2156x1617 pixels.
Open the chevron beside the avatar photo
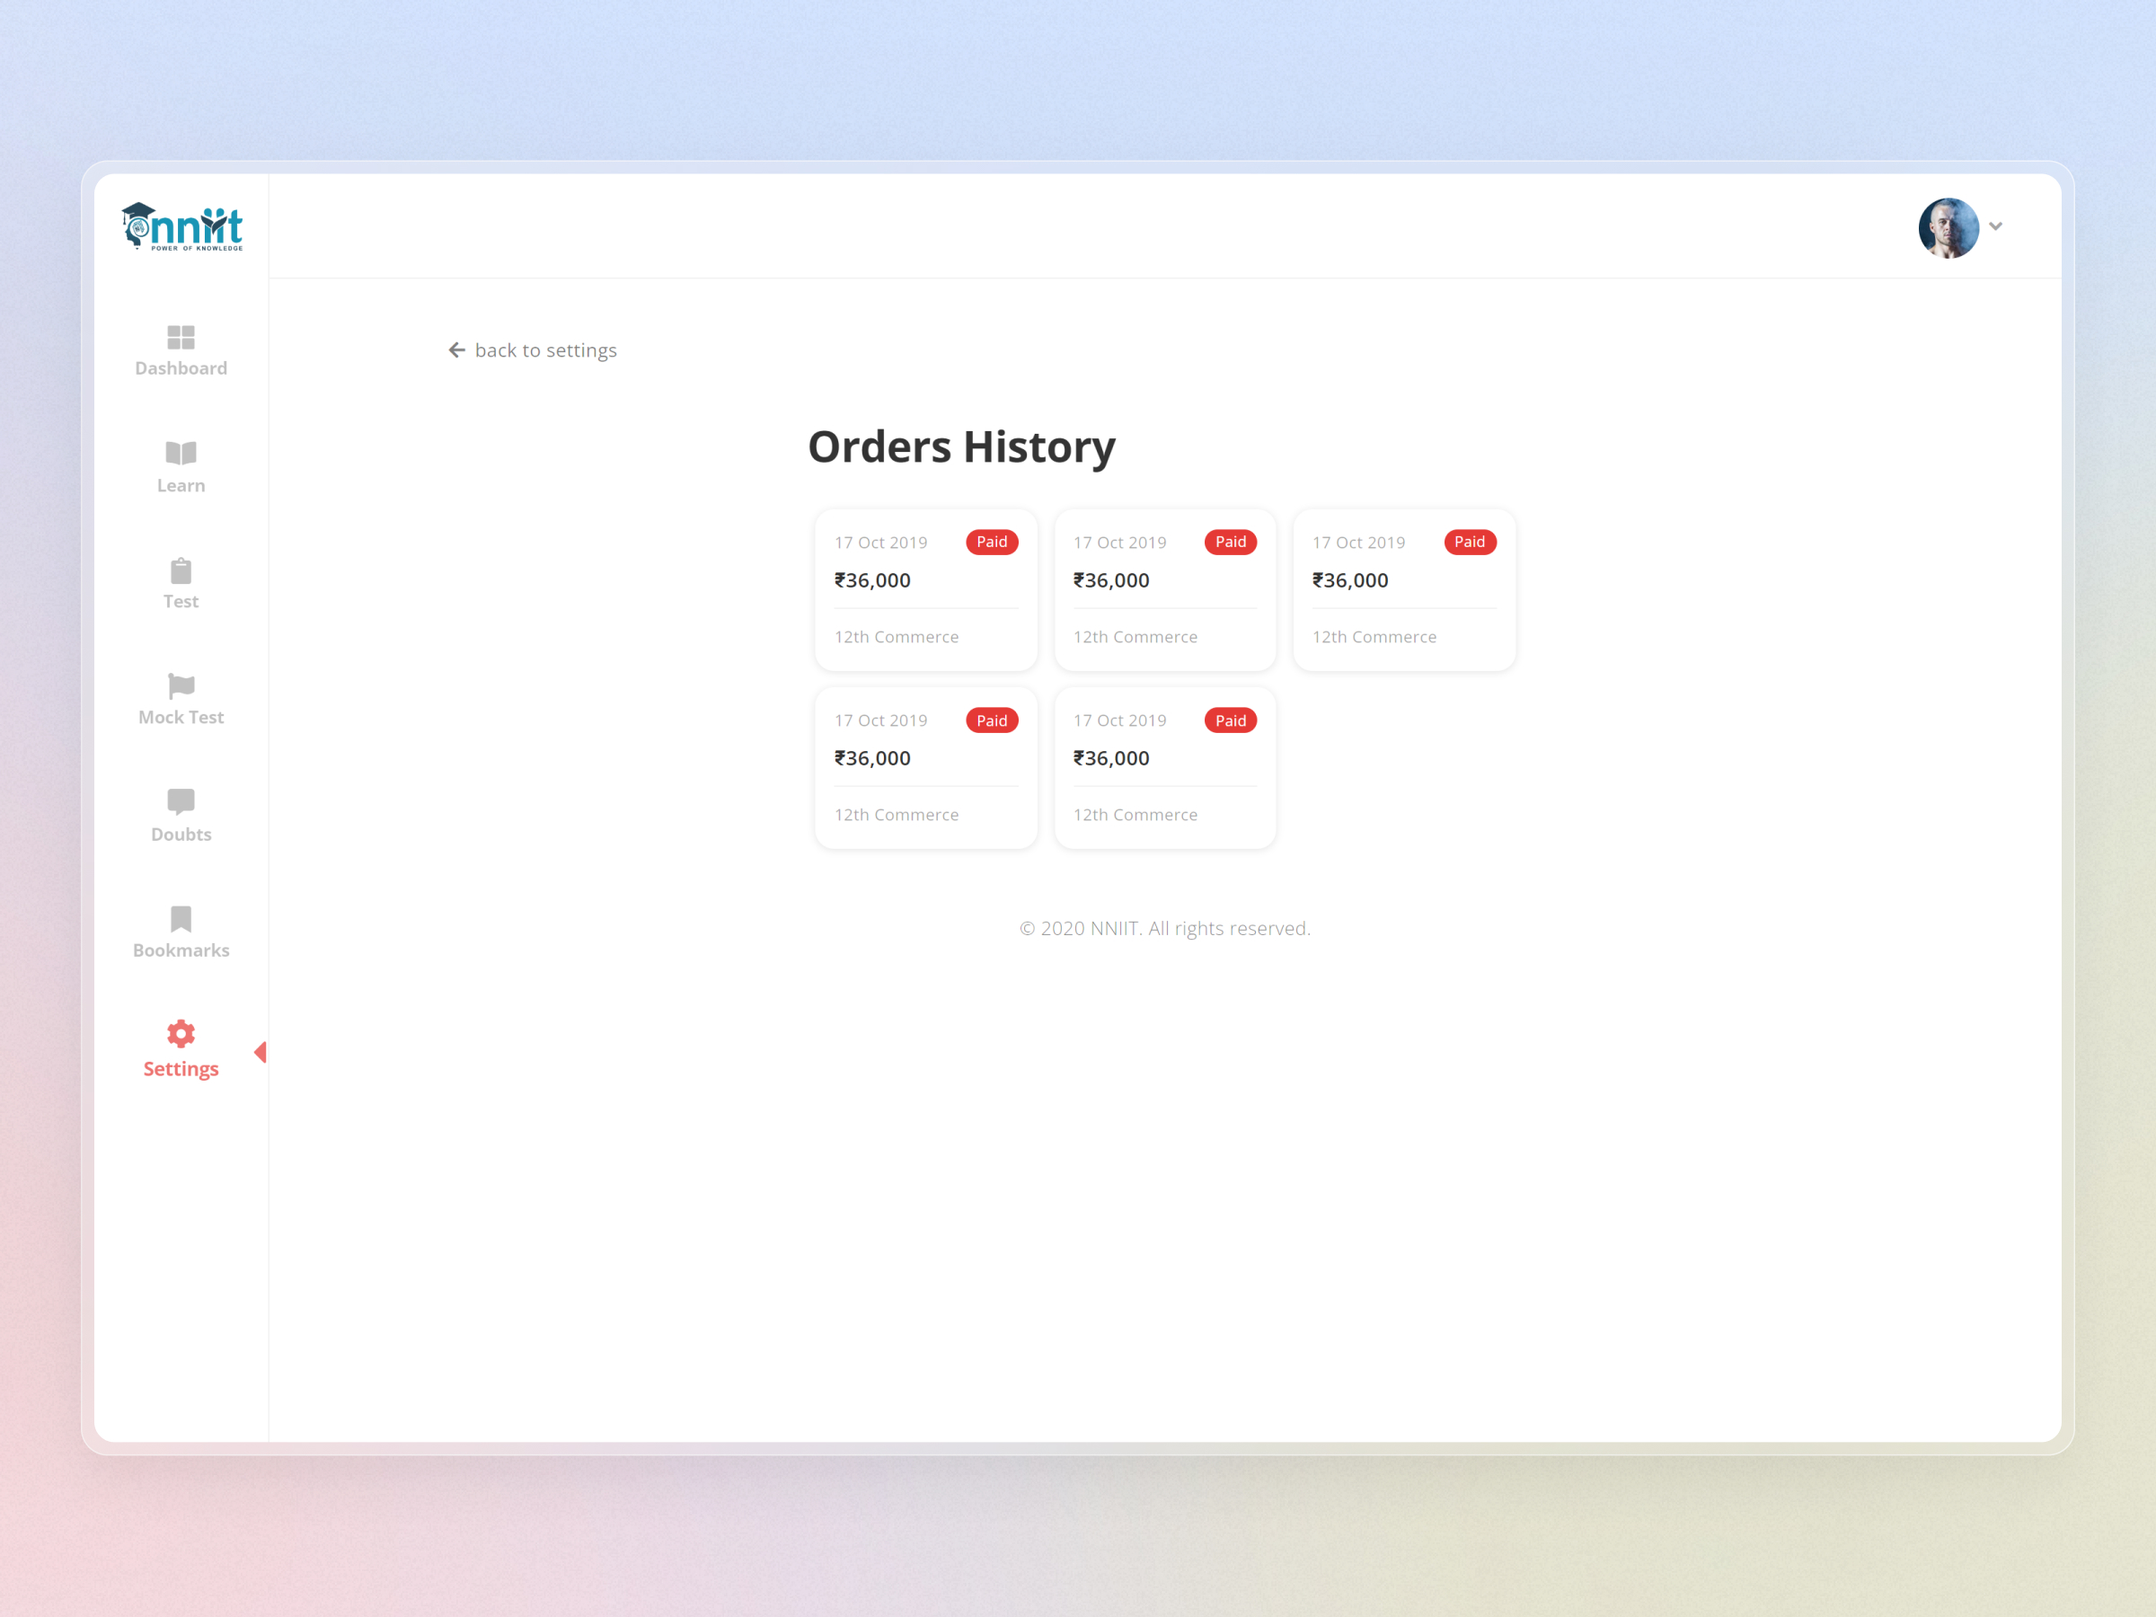[1996, 226]
